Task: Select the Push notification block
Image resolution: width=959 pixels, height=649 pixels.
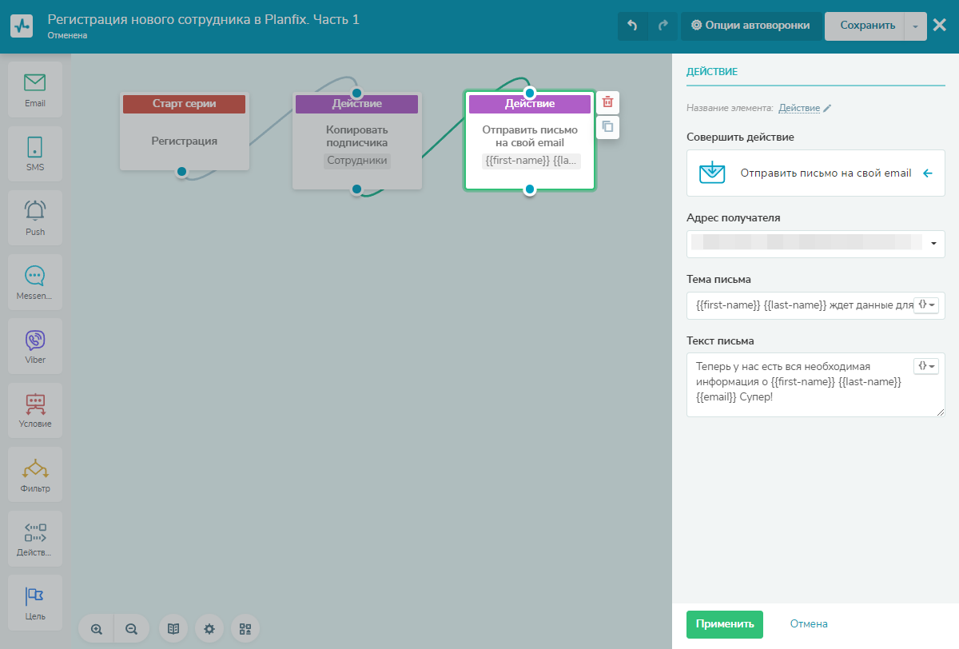Action: [35, 217]
